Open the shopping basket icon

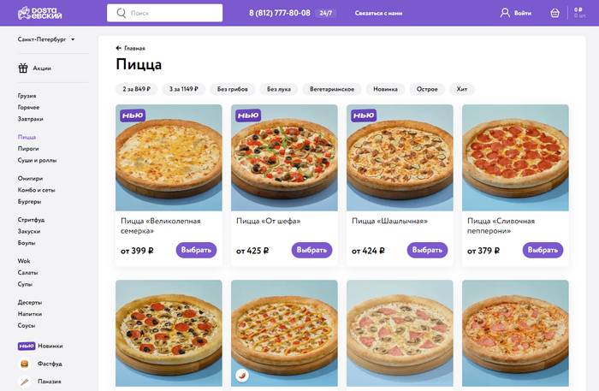point(555,13)
